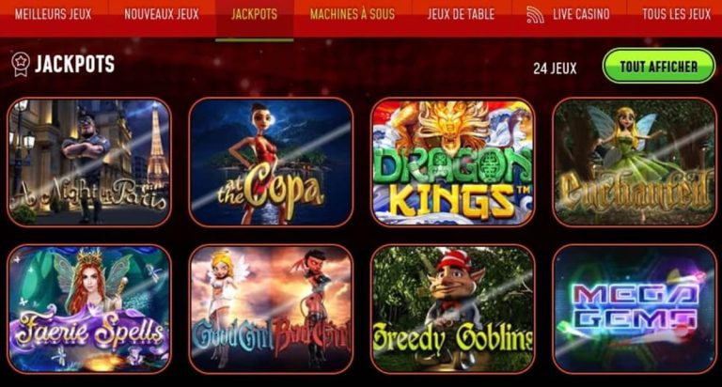Launch Good Girl Bad Girl game
This screenshot has height=387, width=722.
coord(271,309)
